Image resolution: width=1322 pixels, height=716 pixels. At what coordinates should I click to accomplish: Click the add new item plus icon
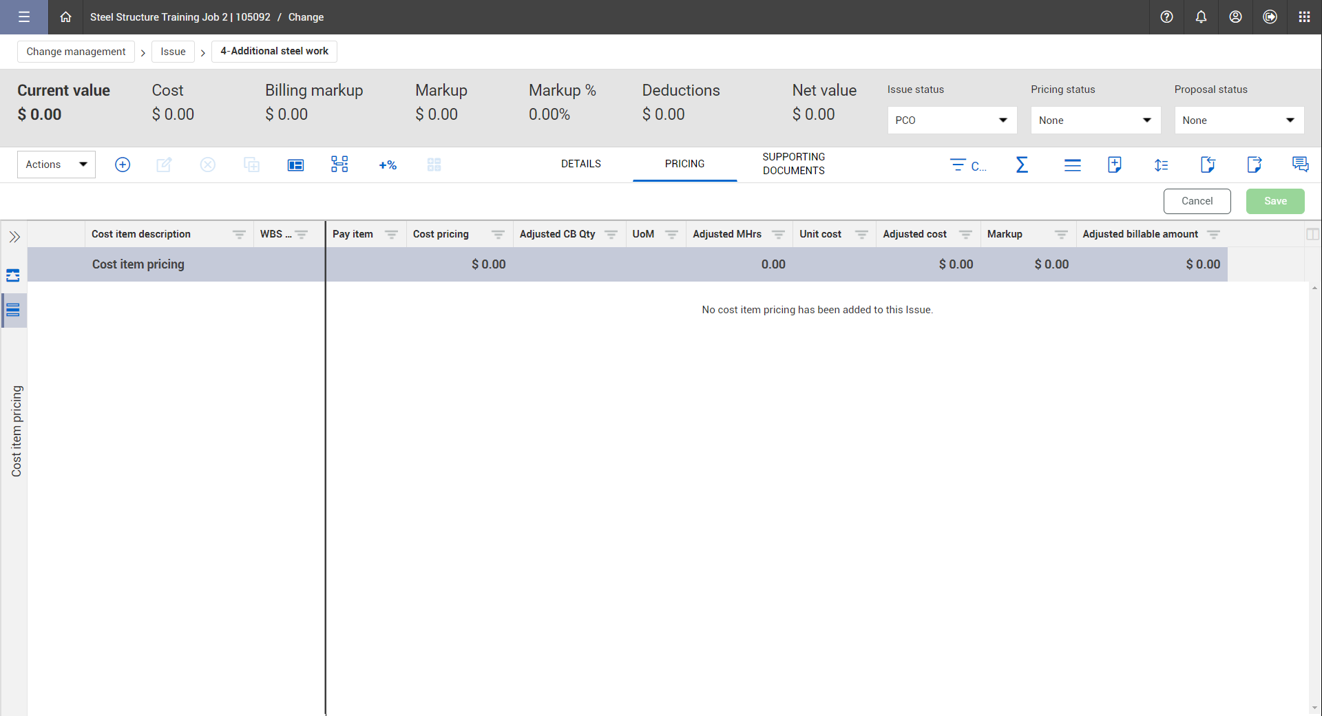pyautogui.click(x=123, y=165)
